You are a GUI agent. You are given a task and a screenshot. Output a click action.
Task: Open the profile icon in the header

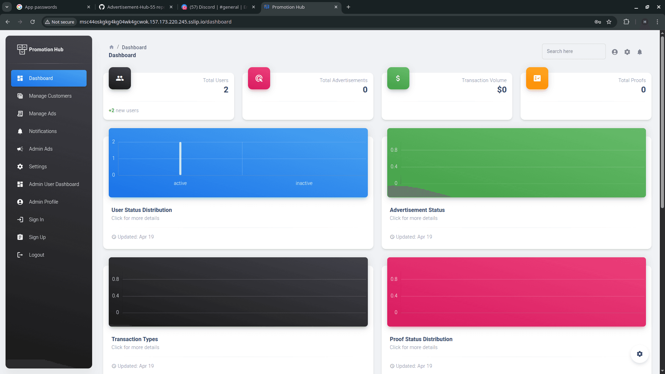614,52
